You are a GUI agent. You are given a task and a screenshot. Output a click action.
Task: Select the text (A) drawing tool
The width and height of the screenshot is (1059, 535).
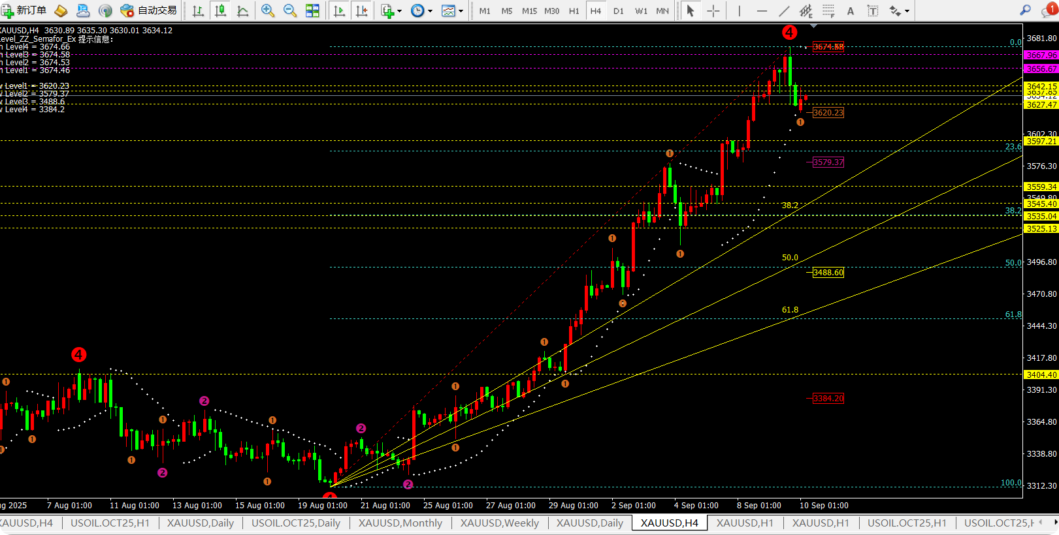pos(851,10)
